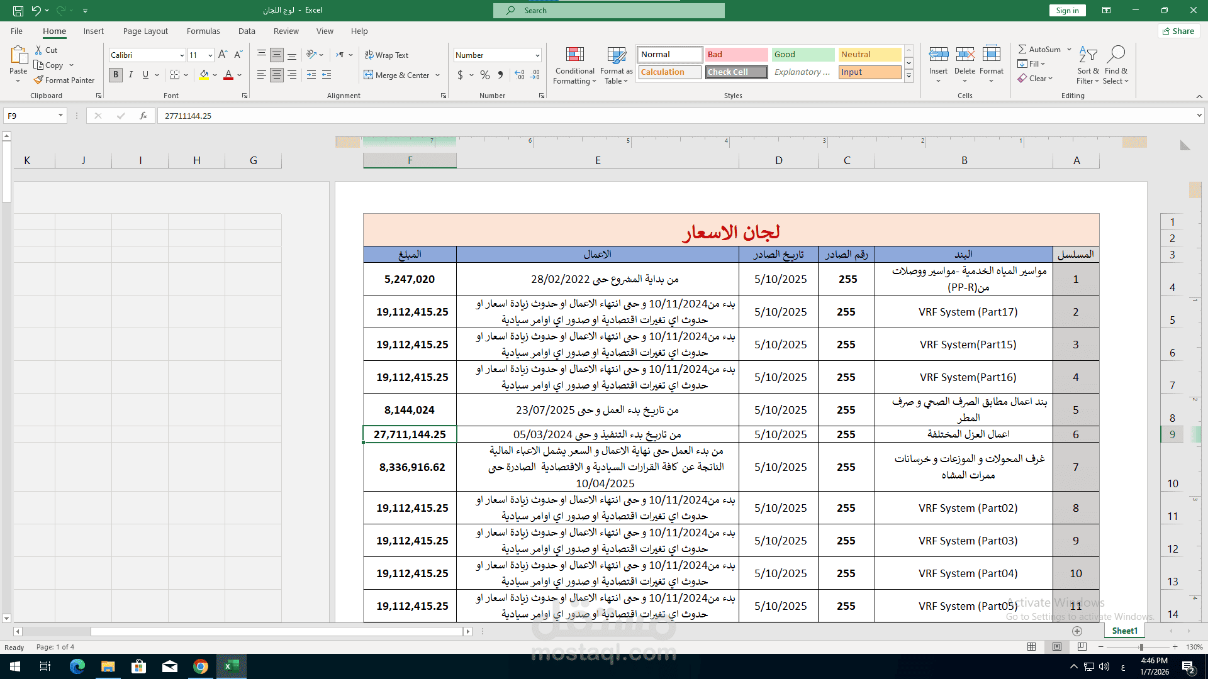Open the Data ribbon tab
This screenshot has width=1208, height=679.
pos(247,31)
